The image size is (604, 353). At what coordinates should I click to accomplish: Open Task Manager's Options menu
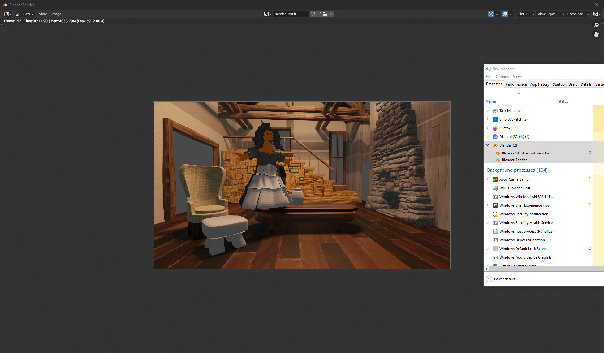pos(502,77)
